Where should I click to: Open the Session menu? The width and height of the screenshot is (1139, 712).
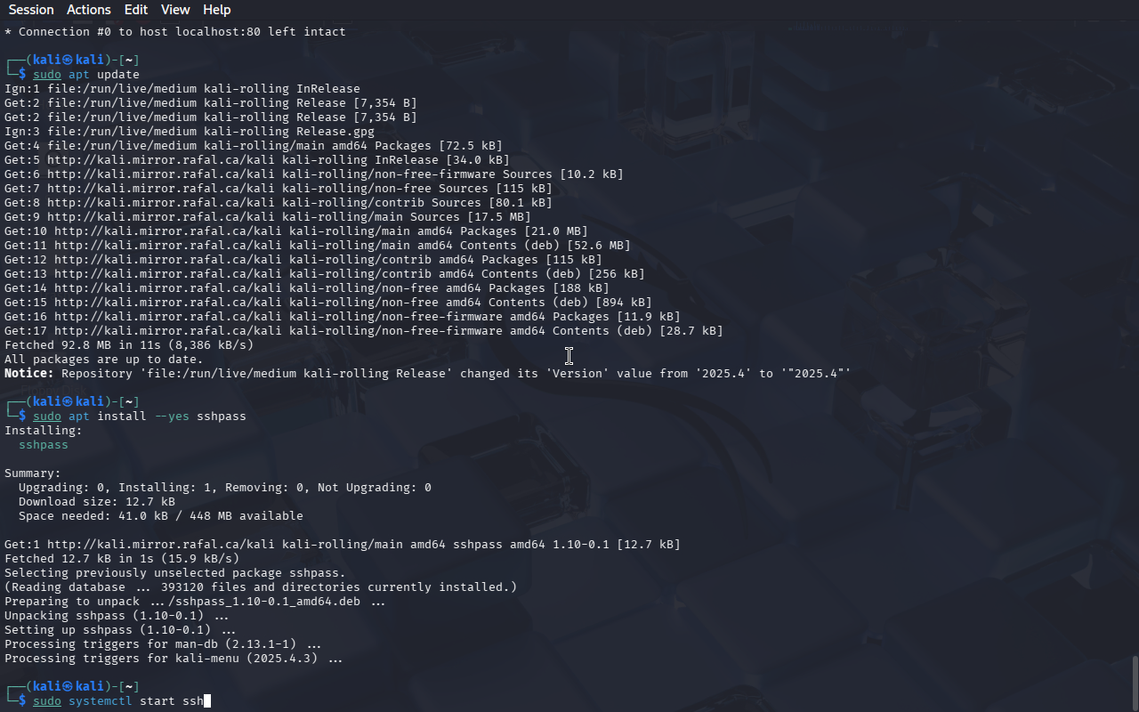point(31,10)
